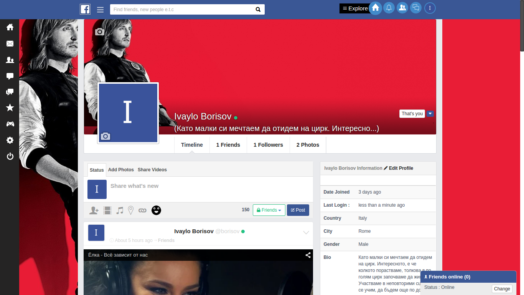Click the mail envelope icon in left sidebar

pos(10,44)
